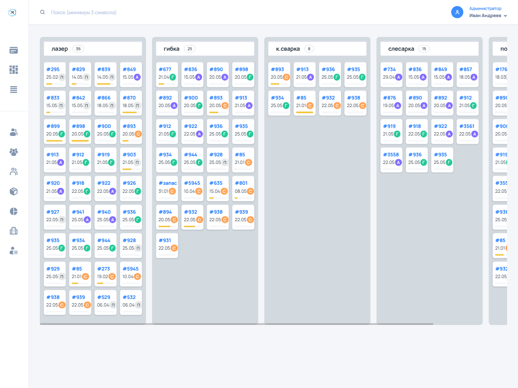Open #903 link in the лазер column

(129, 154)
